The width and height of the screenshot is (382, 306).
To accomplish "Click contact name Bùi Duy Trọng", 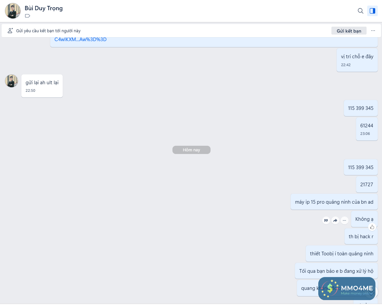I will coord(44,8).
